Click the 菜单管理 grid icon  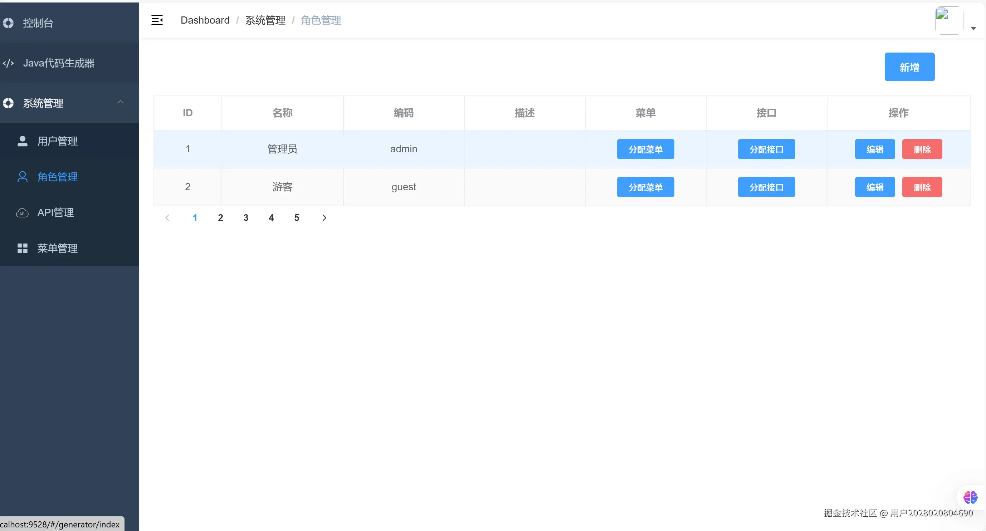(23, 248)
